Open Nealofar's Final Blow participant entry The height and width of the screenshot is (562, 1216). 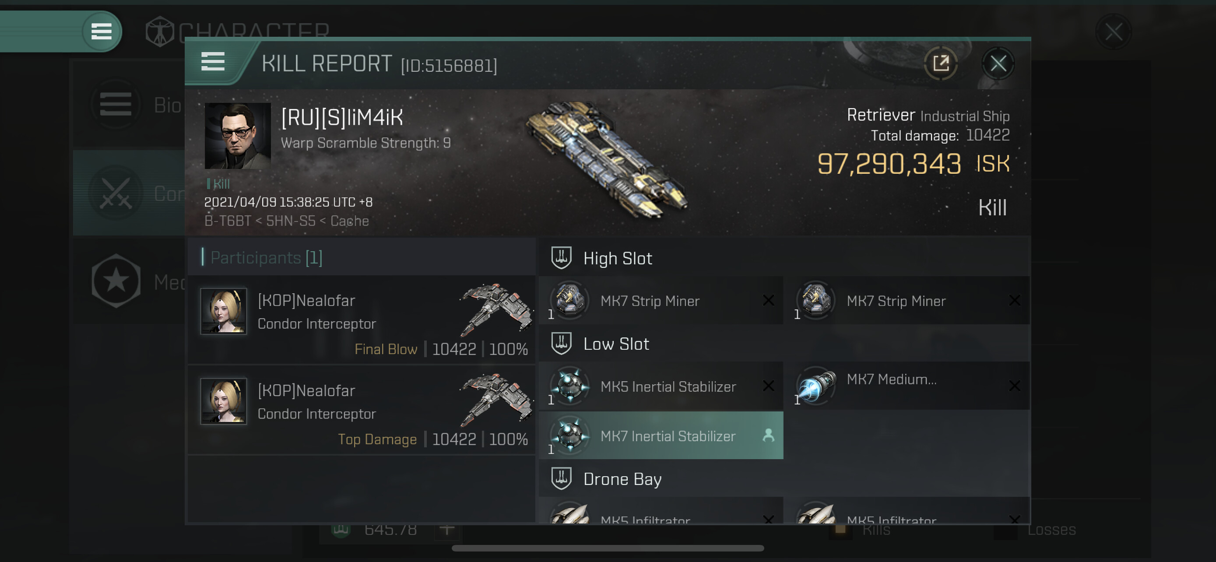click(361, 320)
